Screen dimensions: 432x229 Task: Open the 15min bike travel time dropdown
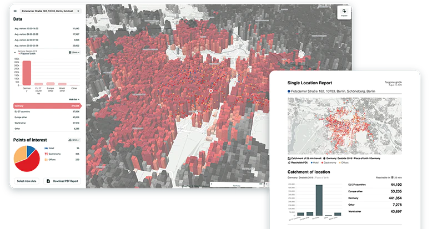click(74, 140)
